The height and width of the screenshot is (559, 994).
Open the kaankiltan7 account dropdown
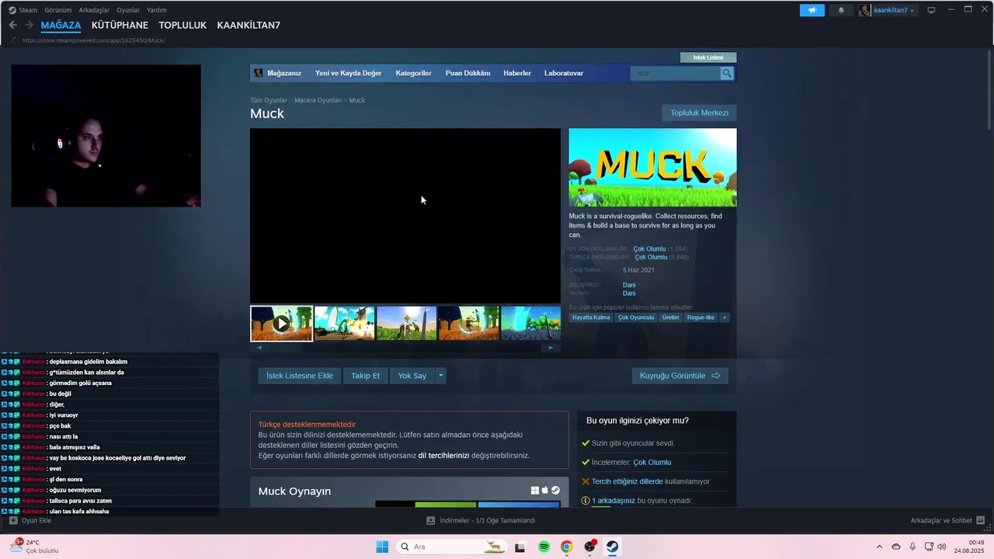click(888, 10)
